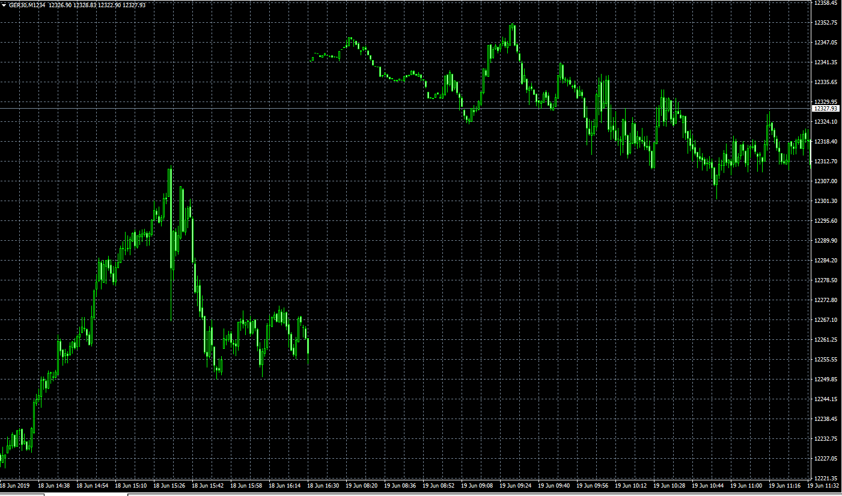Click the 18 Jun 16:14 time label
The image size is (842, 496).
284,485
